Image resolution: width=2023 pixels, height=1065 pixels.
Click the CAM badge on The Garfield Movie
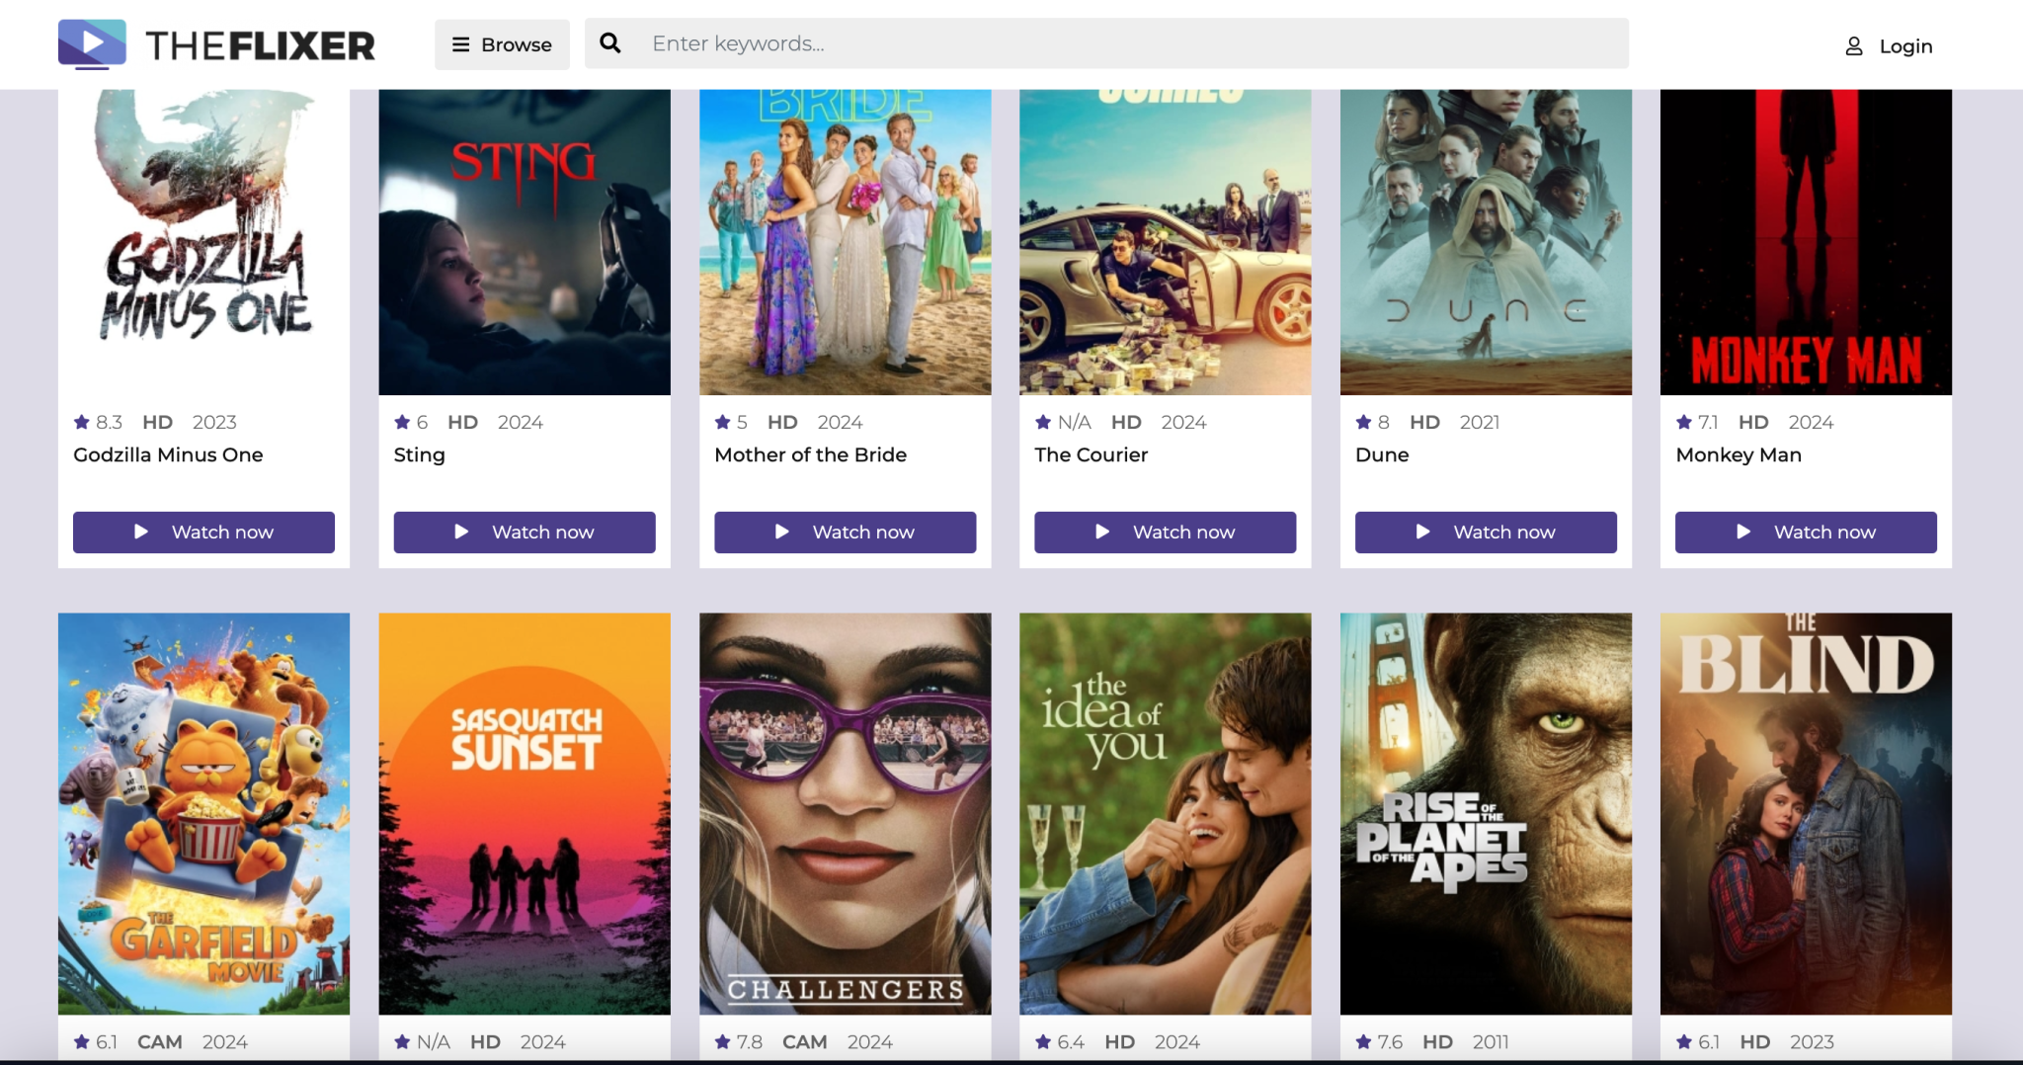[x=160, y=1041]
